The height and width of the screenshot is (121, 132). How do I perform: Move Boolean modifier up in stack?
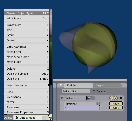(x=111, y=98)
